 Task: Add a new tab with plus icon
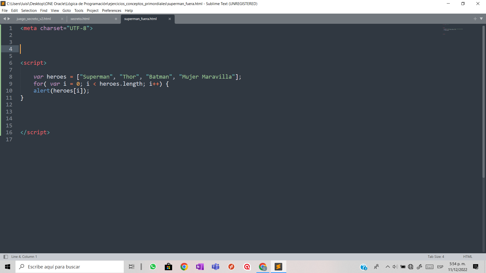click(475, 19)
